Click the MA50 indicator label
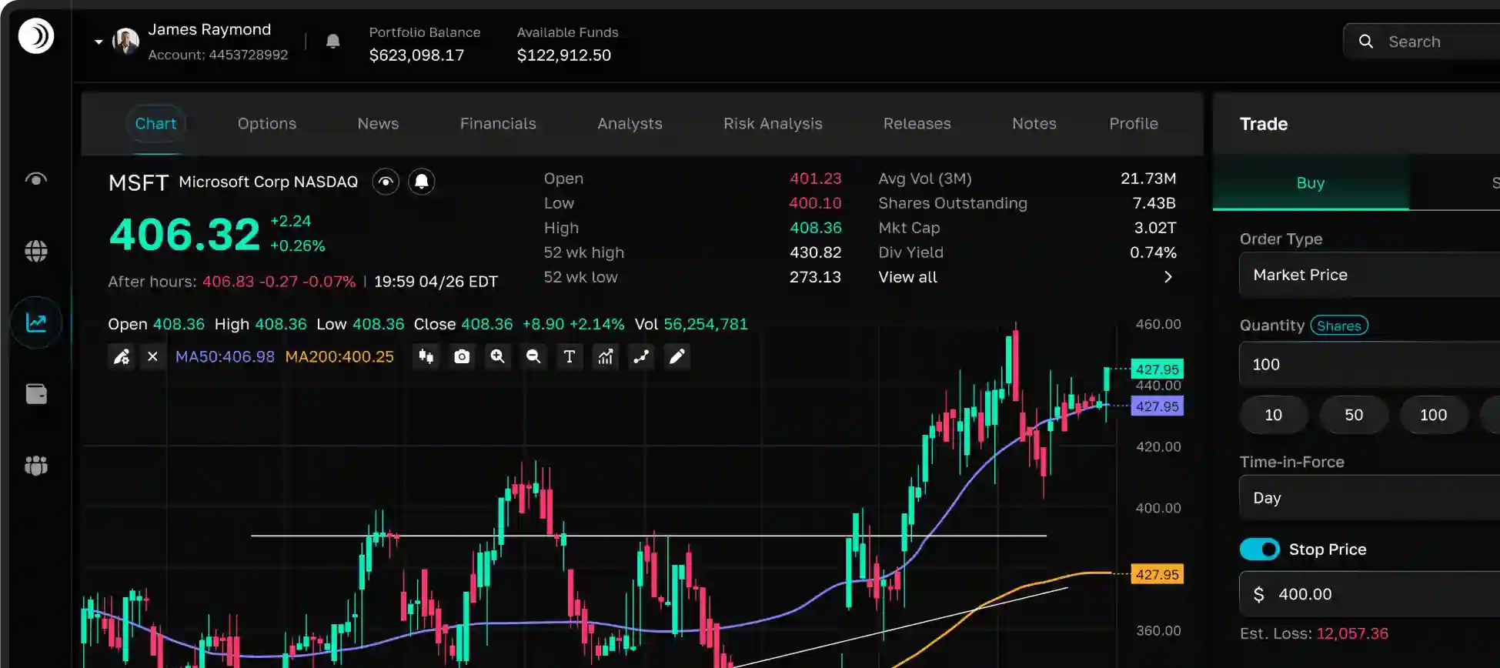 click(225, 356)
